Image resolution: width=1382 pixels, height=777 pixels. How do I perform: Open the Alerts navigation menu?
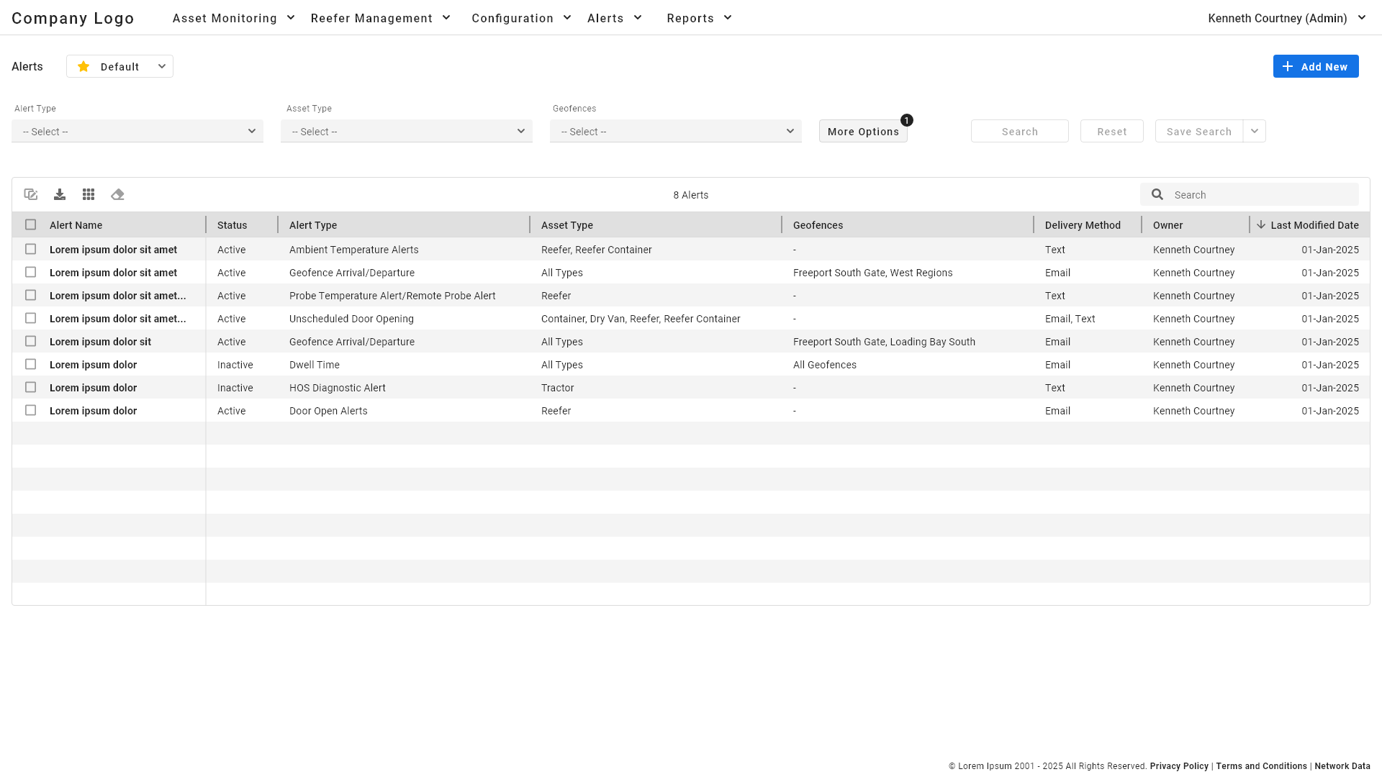615,18
